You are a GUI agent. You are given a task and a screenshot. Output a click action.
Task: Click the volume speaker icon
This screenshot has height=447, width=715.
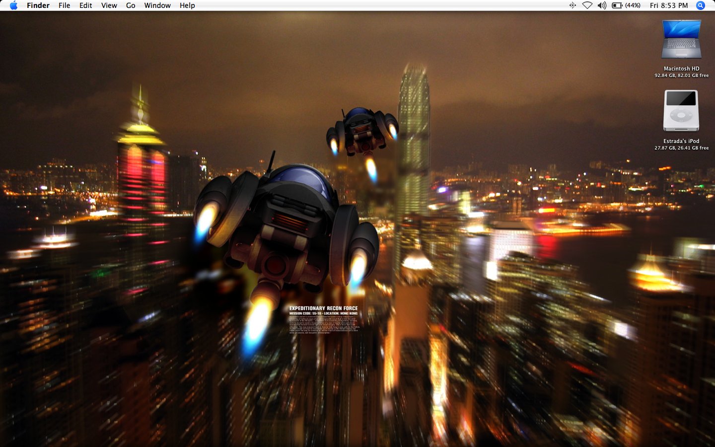pyautogui.click(x=602, y=5)
